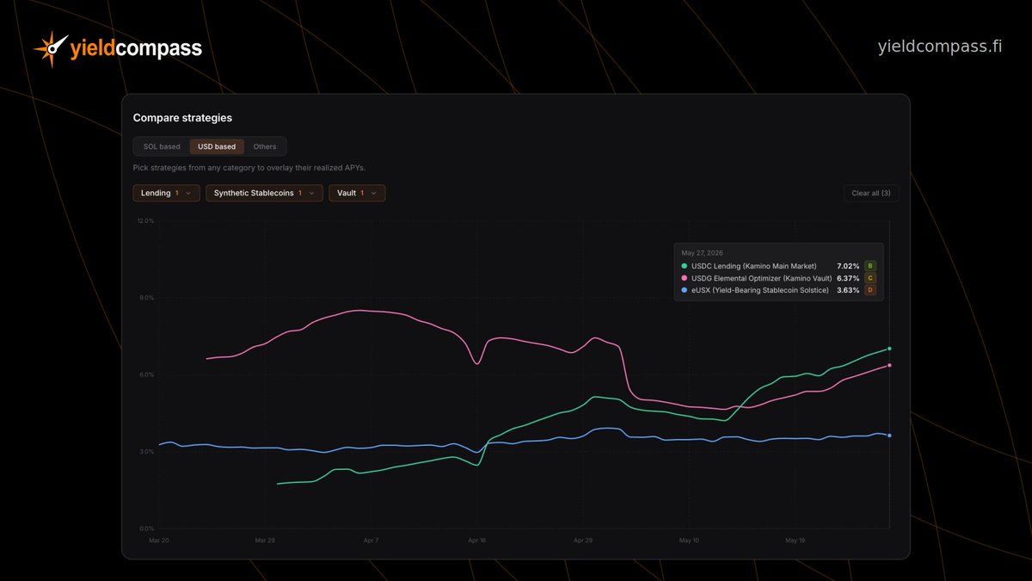Viewport: 1032px width, 581px height.
Task: Click the 6.37% value in the tooltip
Action: (848, 278)
